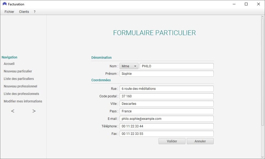Show Liste des professionnels
Screen dimensions: 265x159
tap(22, 94)
